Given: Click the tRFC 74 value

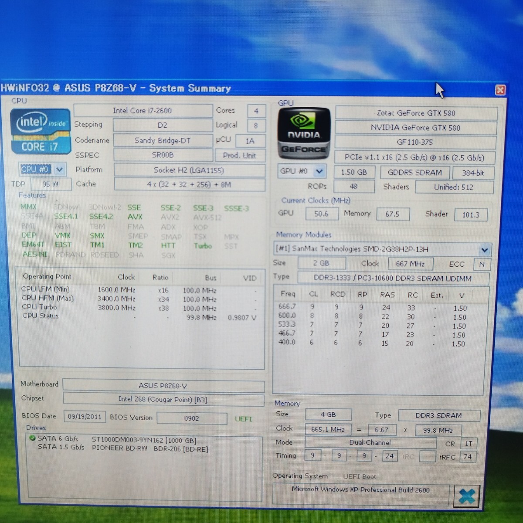Looking at the screenshot, I should (x=468, y=457).
